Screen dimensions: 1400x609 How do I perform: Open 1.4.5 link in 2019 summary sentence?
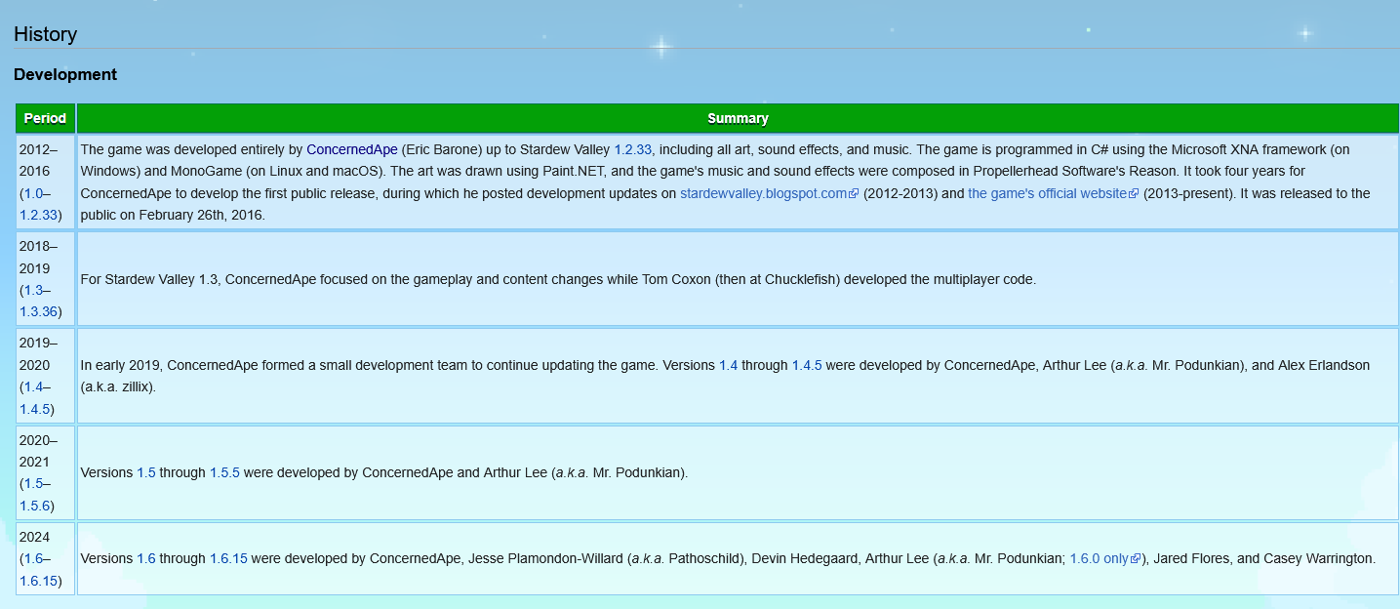807,365
